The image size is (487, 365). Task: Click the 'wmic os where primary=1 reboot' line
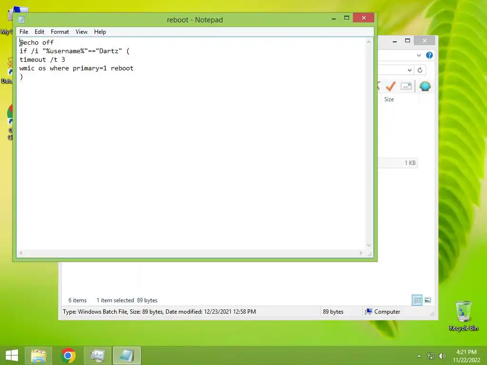tap(77, 68)
